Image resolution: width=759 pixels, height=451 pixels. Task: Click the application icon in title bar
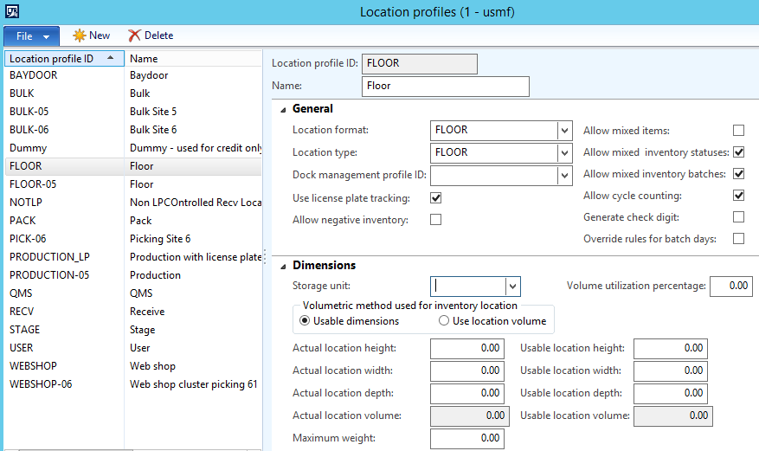coord(13,12)
